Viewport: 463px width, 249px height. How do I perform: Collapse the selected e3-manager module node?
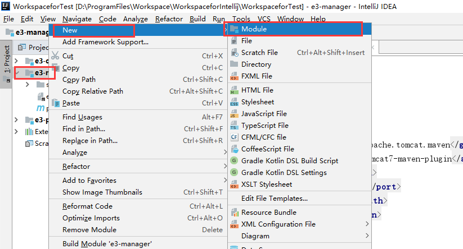pos(17,73)
